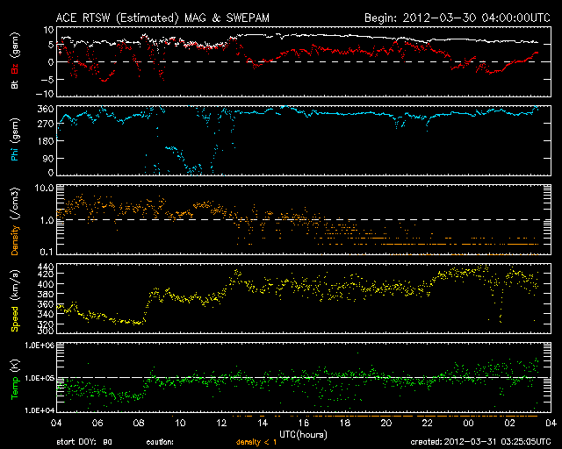562x449 pixels.
Task: Click the 'start DOY: 90' text
Action: pos(84,442)
